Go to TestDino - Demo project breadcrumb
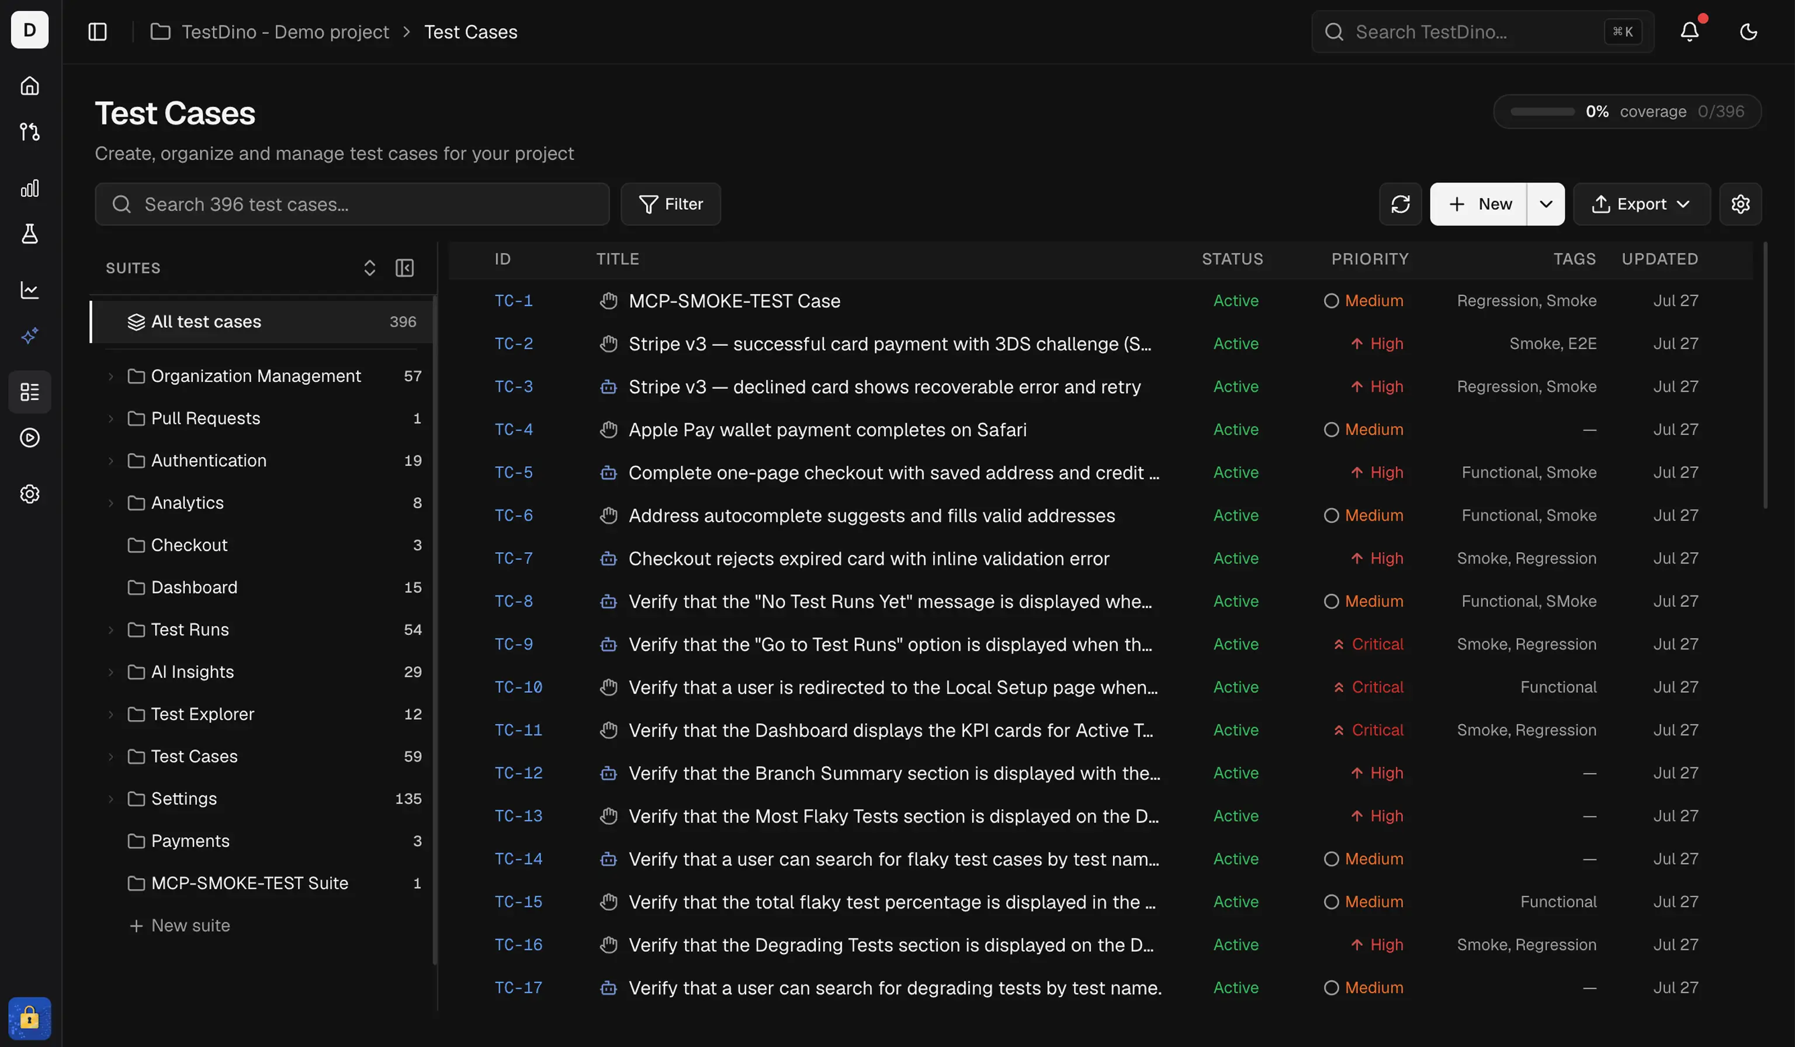The image size is (1795, 1047). (285, 32)
